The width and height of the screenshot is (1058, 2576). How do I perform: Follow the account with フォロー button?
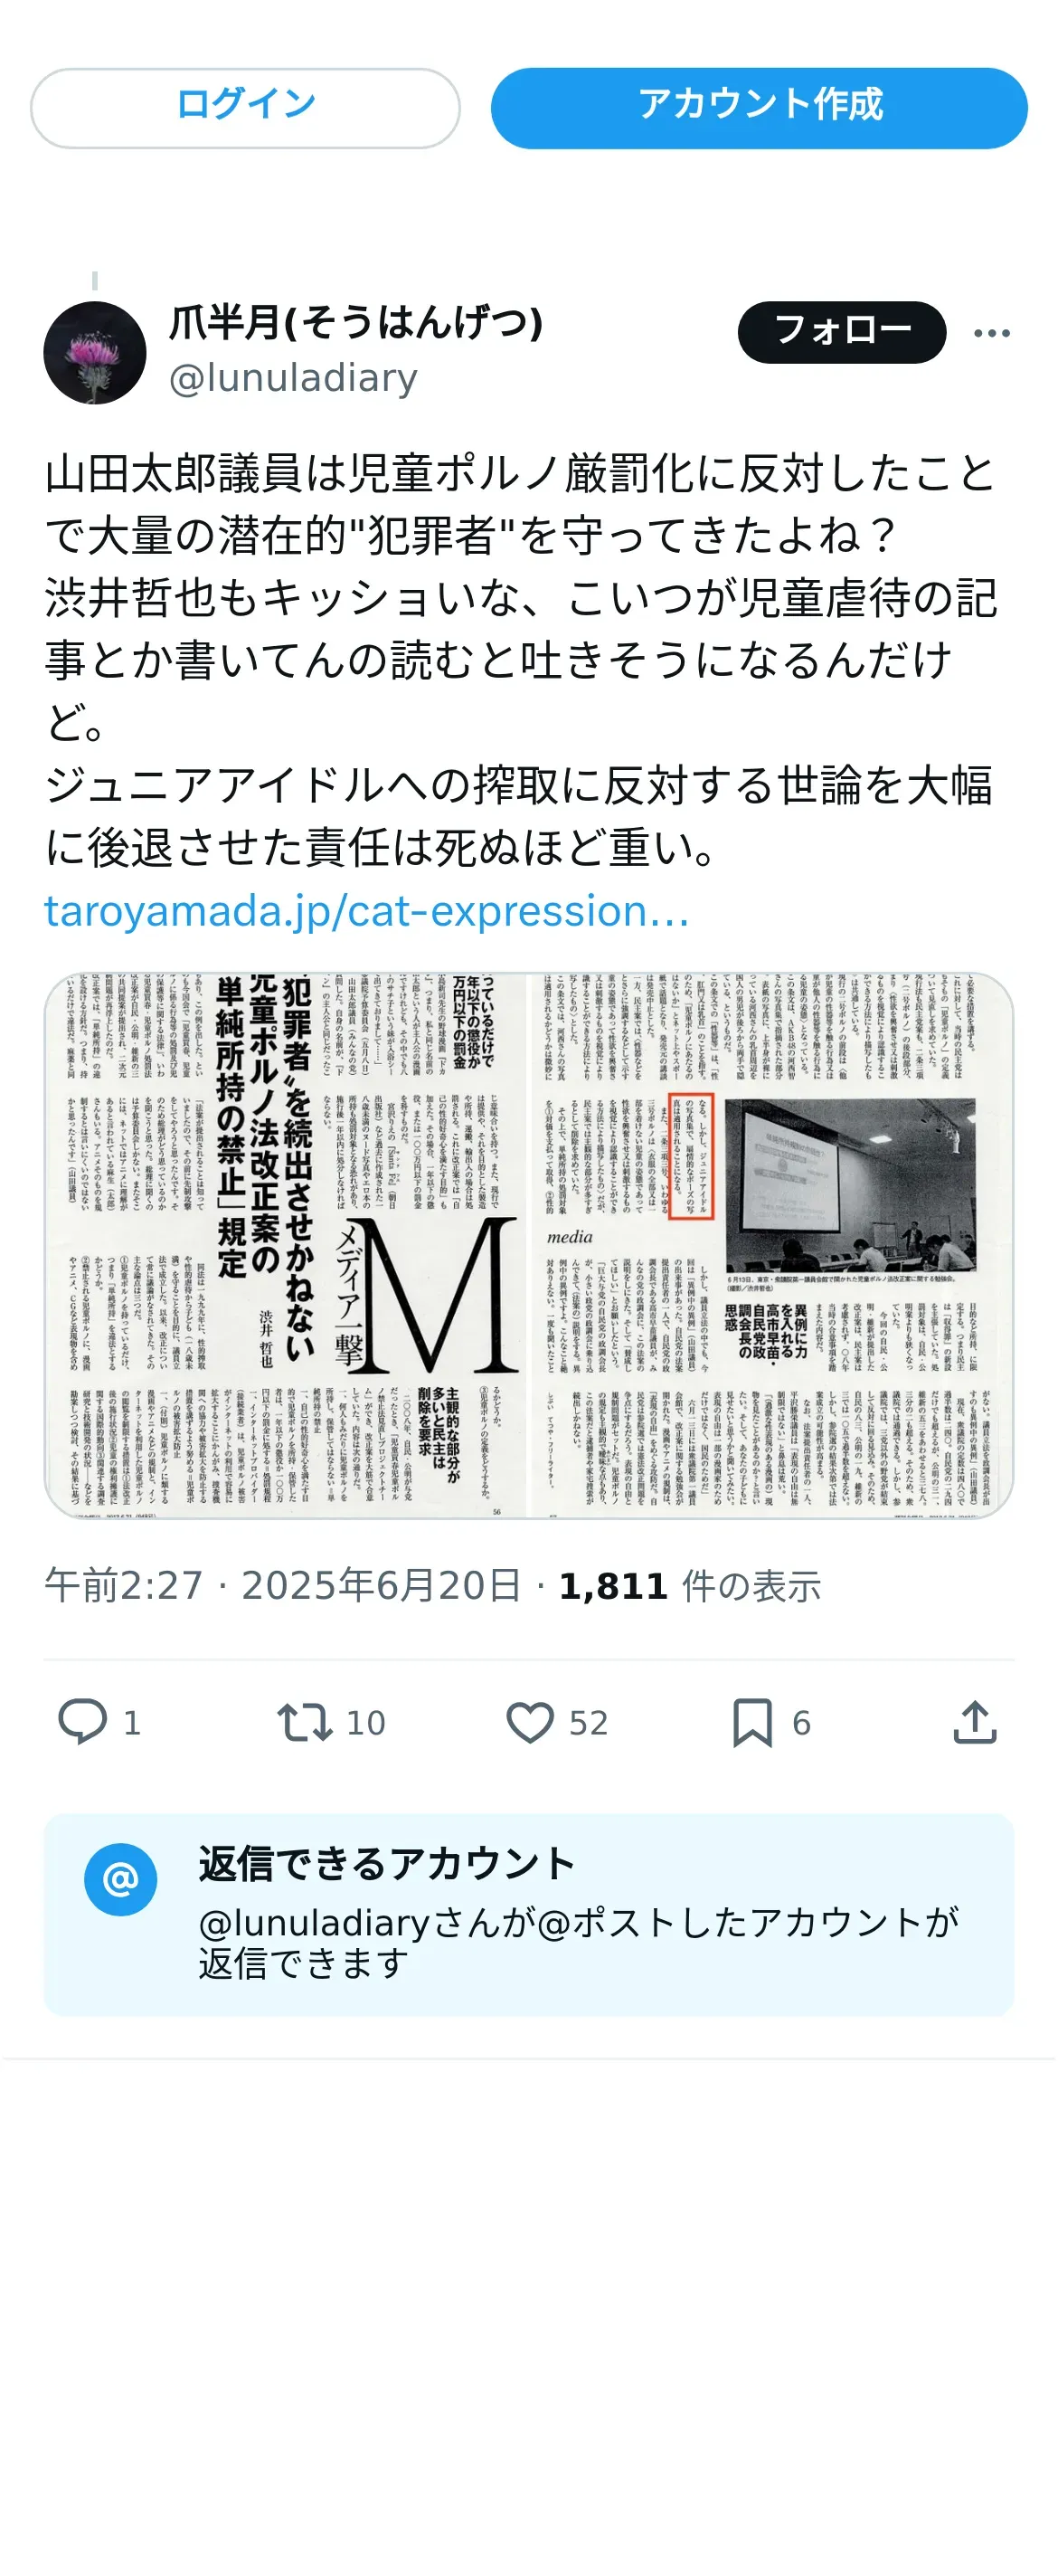coord(841,332)
